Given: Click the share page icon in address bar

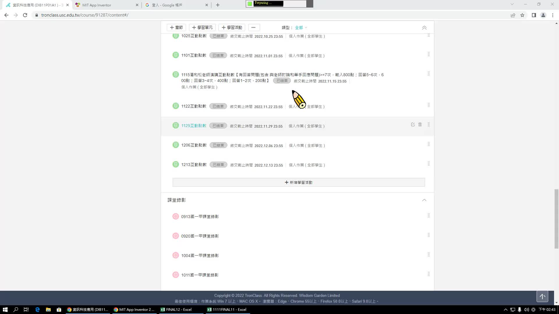Looking at the screenshot, I should [513, 15].
